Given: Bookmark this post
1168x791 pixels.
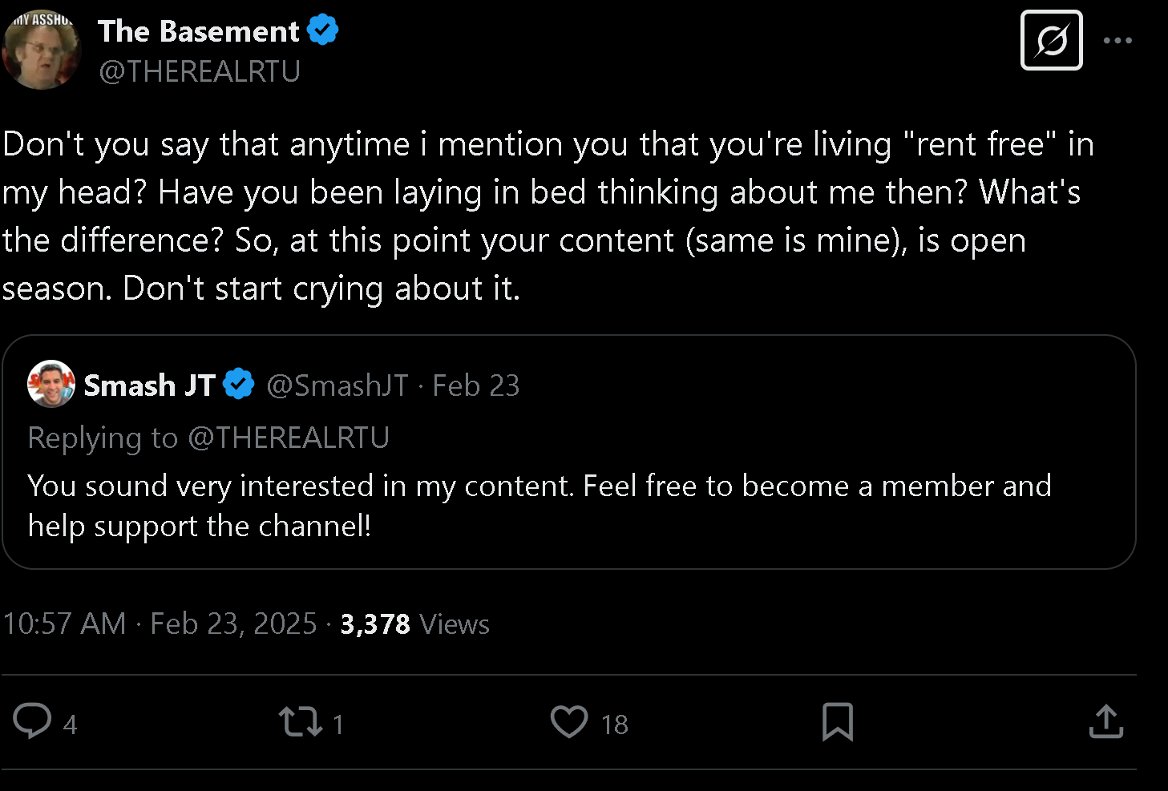Looking at the screenshot, I should point(838,721).
